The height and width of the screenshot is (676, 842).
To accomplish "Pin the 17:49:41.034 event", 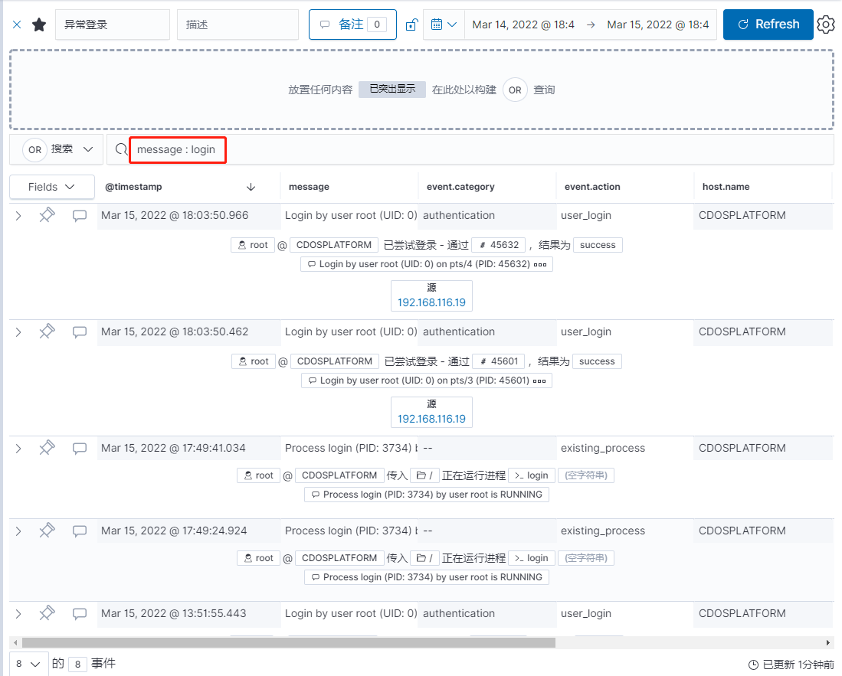I will [47, 448].
